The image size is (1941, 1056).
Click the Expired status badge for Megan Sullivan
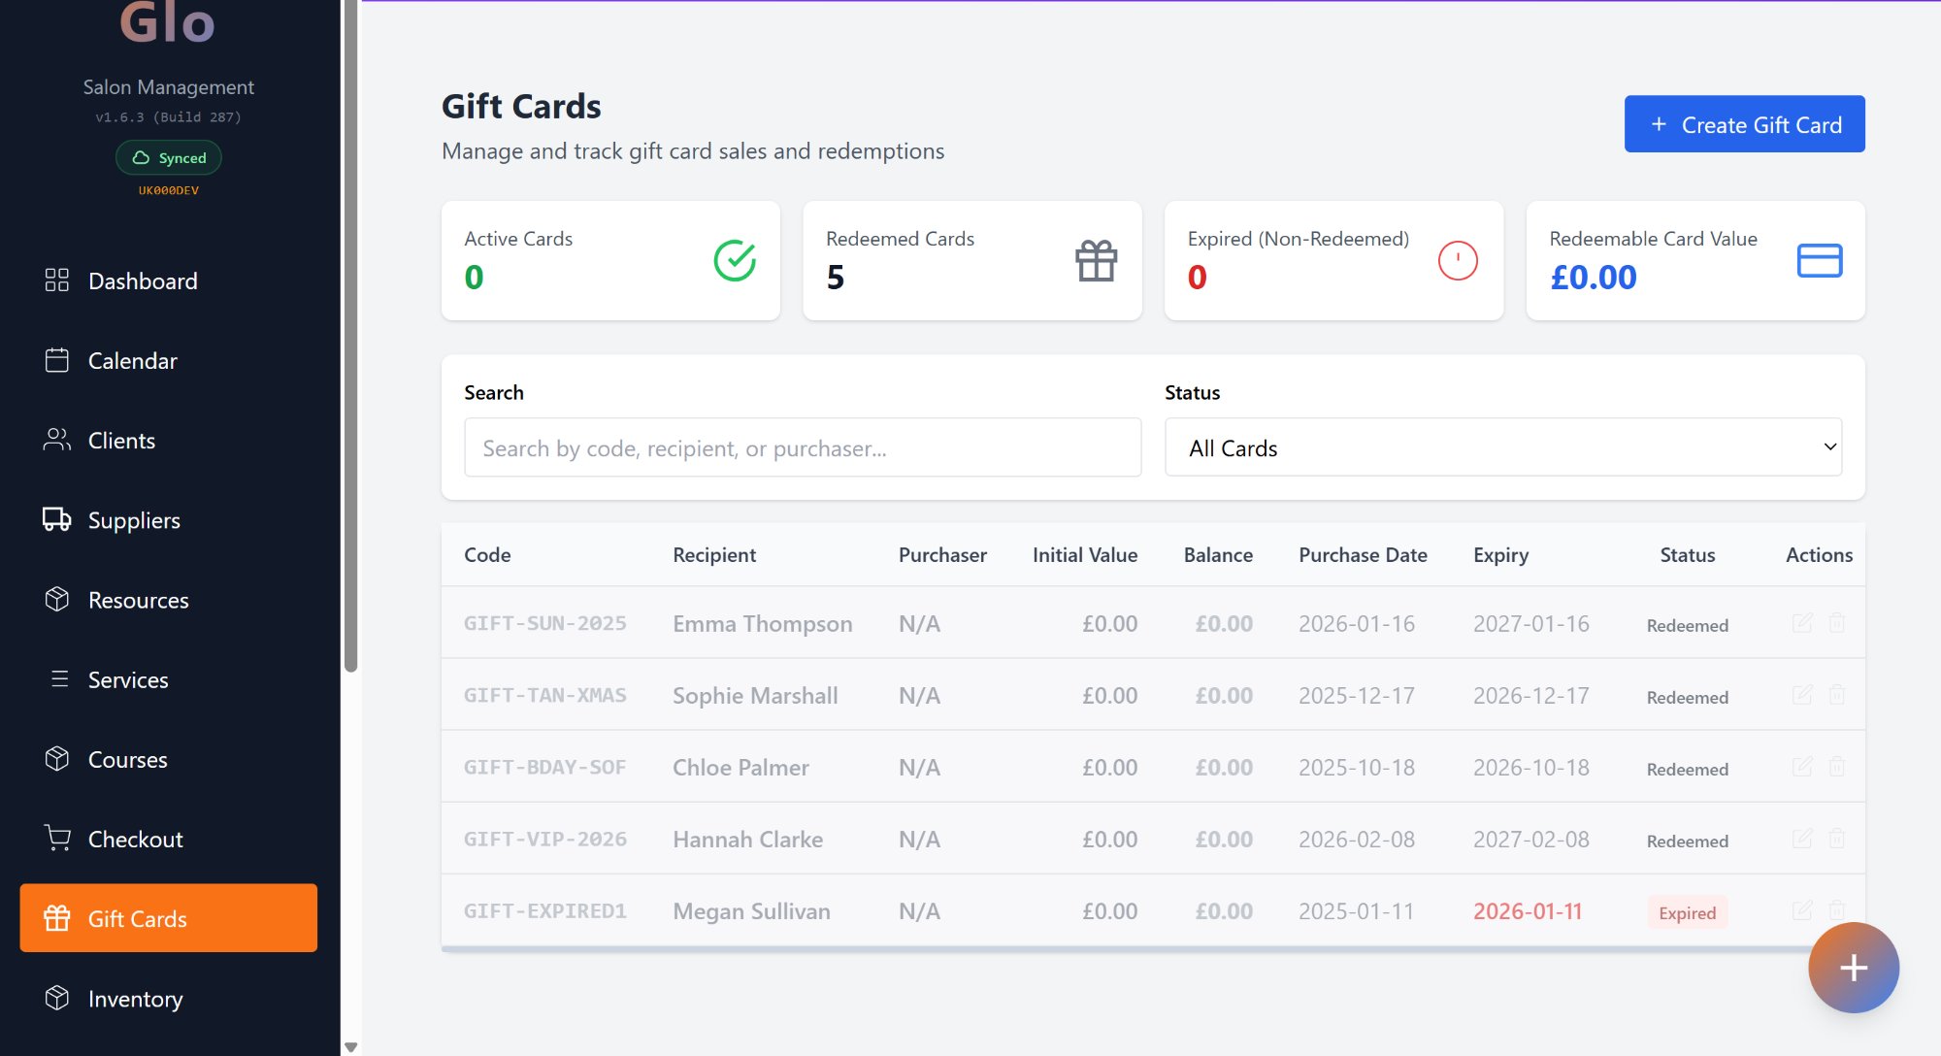1688,912
